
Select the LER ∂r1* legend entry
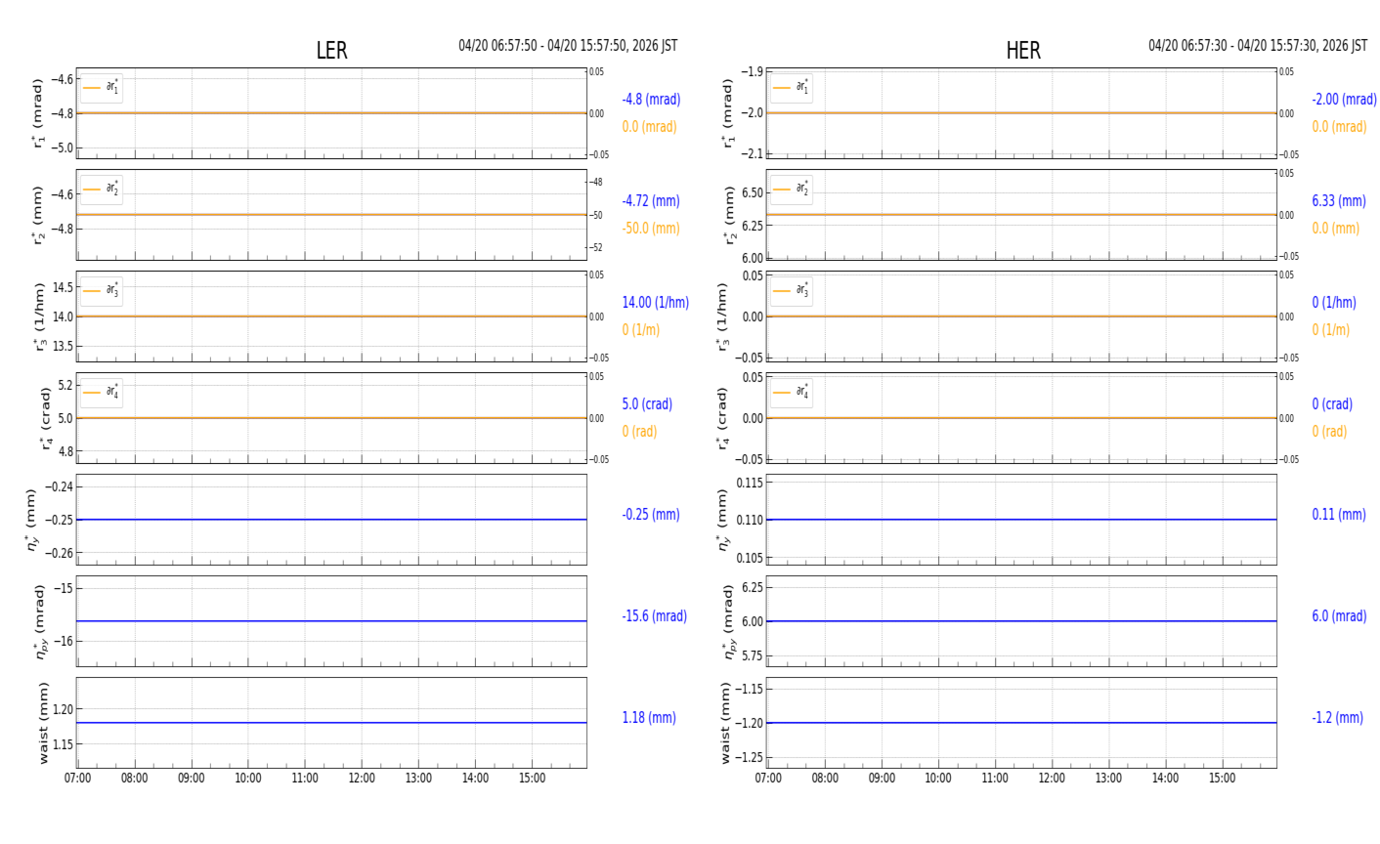point(102,88)
